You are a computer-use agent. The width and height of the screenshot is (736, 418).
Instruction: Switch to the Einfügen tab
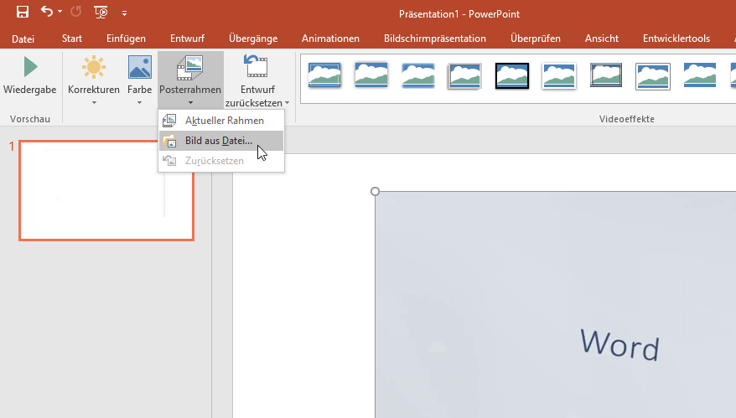tap(126, 39)
